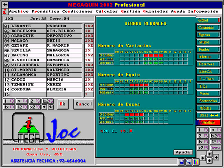
Task: Toggle Variantes ELEGIDAS cell for 06
Action: click(146, 55)
